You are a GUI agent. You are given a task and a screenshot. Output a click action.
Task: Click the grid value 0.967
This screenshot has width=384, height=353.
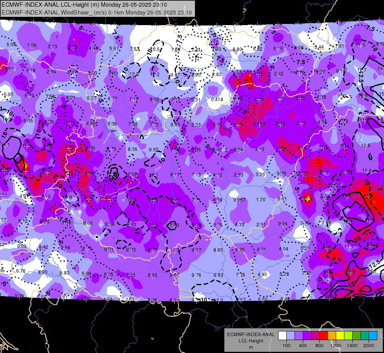(239, 200)
